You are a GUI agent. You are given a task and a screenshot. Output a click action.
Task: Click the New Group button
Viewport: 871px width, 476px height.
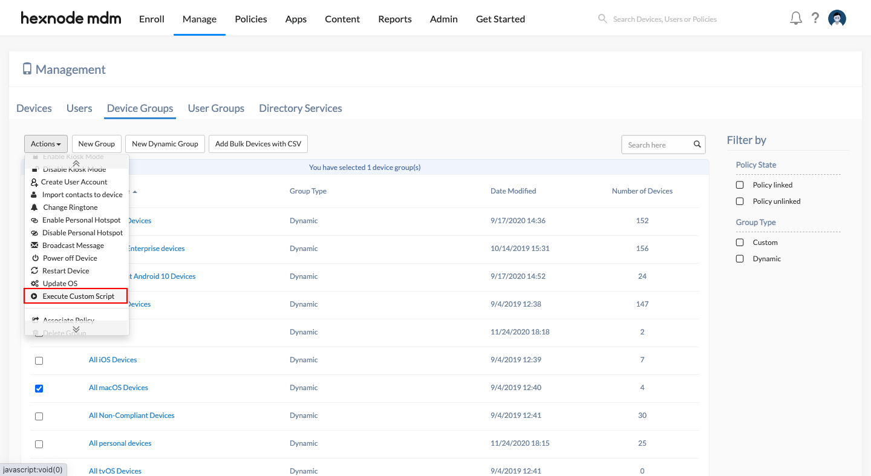(x=97, y=144)
